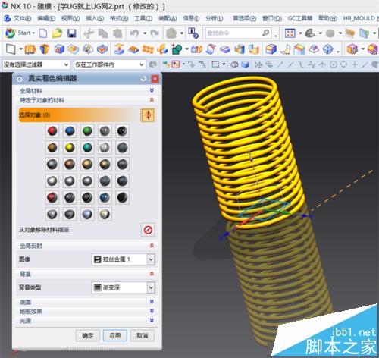This screenshot has height=358, width=379.
Task: Click the 取消 button
Action: pyautogui.click(x=143, y=336)
